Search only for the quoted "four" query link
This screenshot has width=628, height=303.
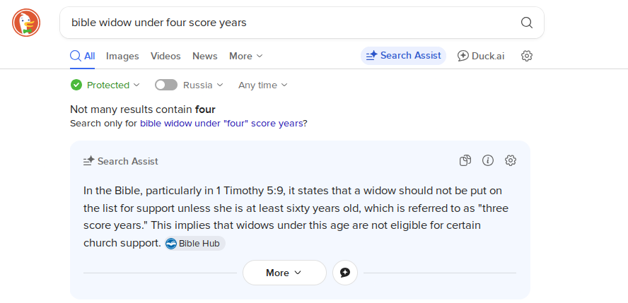coord(221,123)
